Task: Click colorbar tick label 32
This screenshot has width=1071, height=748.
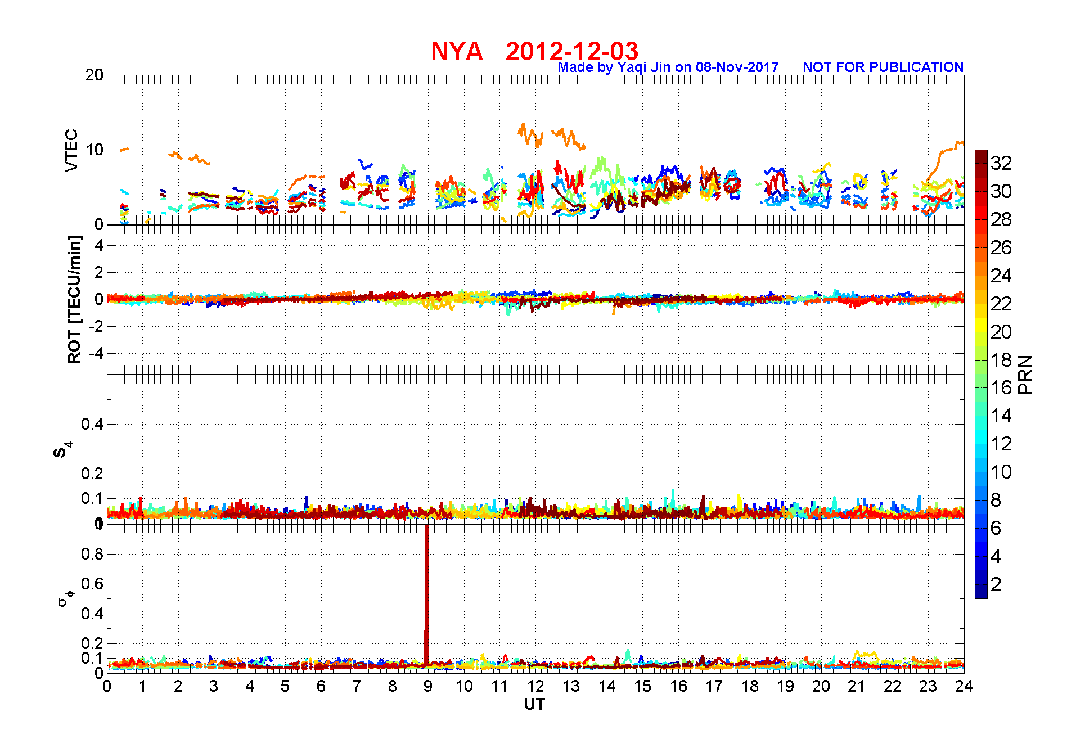Action: coord(1001,163)
